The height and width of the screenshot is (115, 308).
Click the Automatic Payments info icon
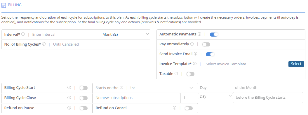[x=199, y=34]
